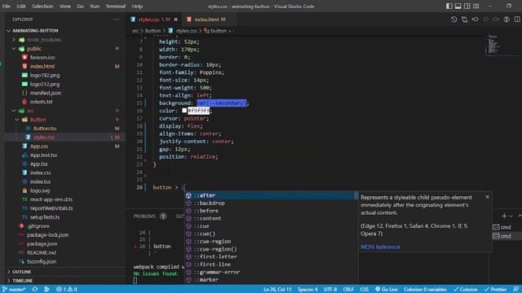Click the synchronize changes icon
This screenshot has width=522, height=293.
35,290
